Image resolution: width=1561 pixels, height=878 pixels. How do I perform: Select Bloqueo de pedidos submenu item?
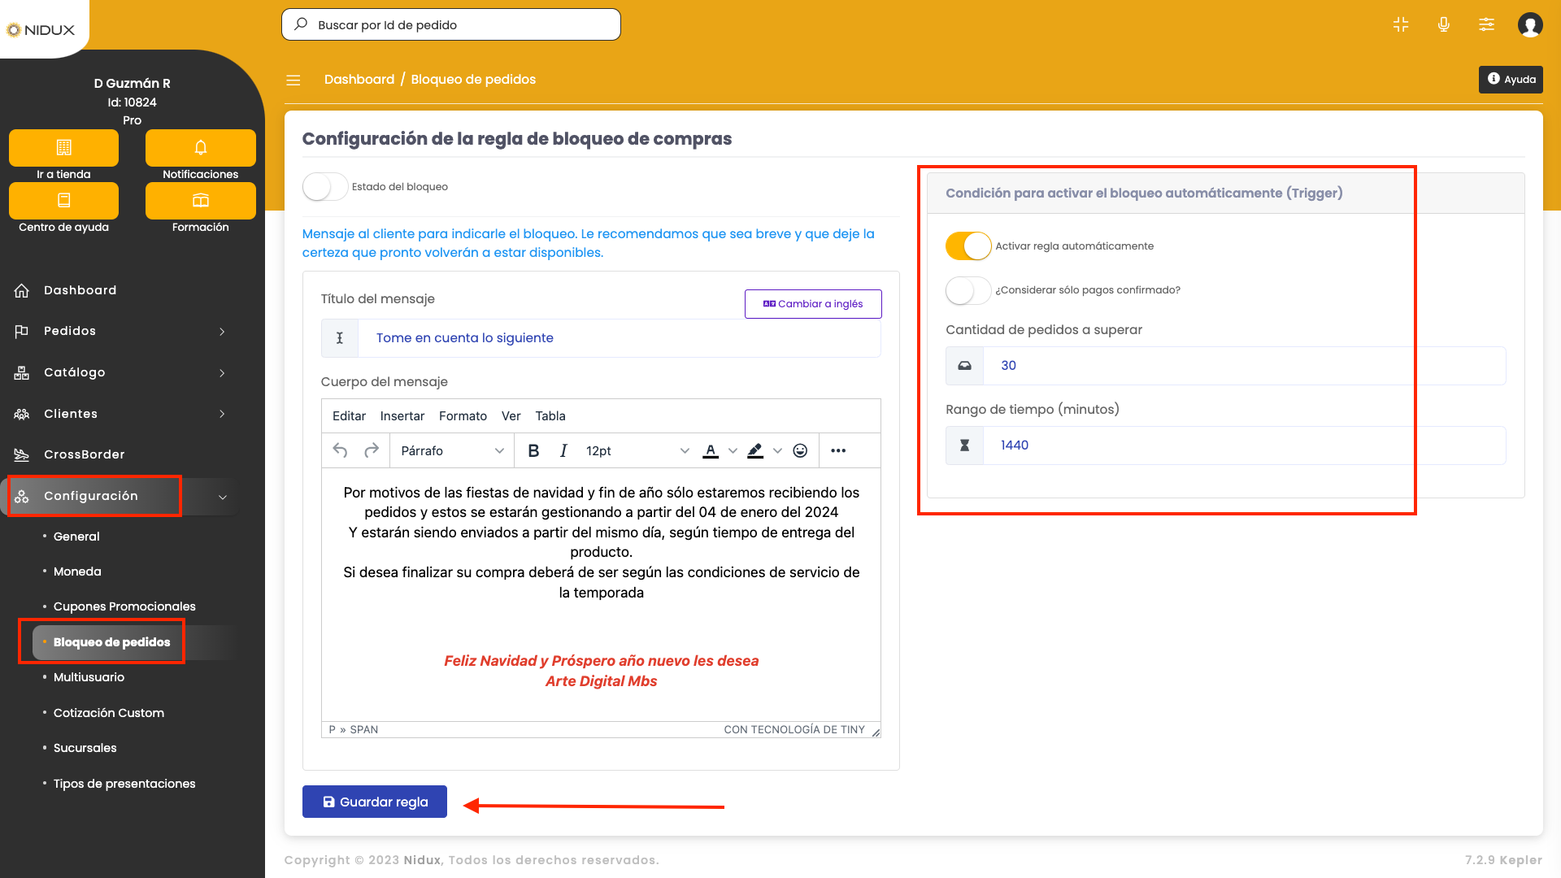pyautogui.click(x=111, y=642)
